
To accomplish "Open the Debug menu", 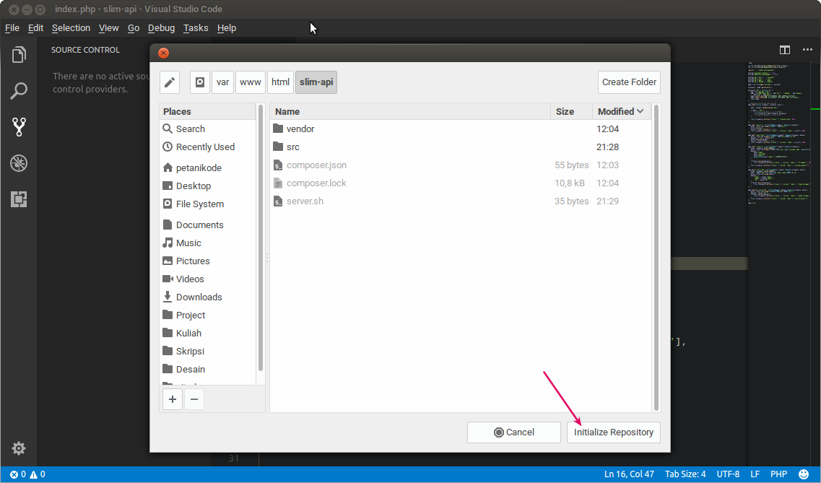I will [161, 27].
